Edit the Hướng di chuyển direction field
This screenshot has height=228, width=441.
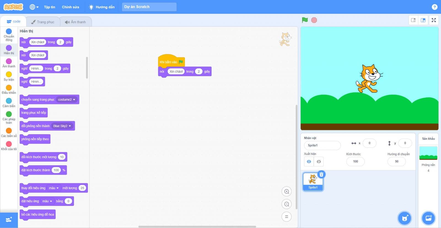(x=397, y=162)
